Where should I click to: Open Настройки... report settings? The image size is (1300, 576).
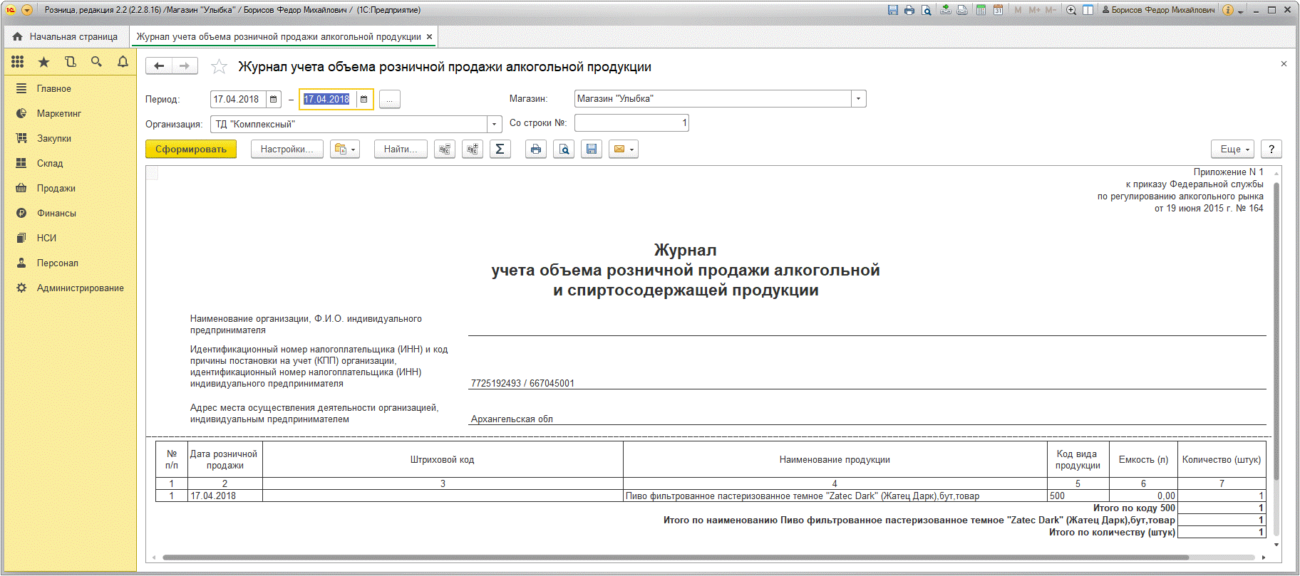287,150
